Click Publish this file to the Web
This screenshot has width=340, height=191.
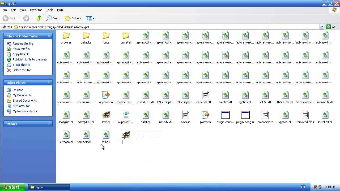(29, 59)
